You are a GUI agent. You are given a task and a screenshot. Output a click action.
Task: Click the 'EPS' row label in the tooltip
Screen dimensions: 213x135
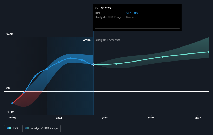98,13
